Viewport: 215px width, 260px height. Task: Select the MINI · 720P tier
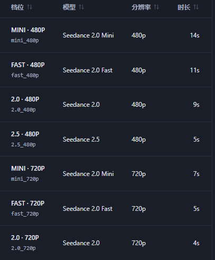click(106, 173)
